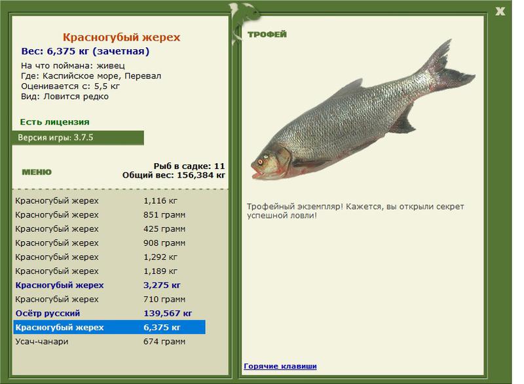The width and height of the screenshot is (524, 384).
Task: Select Красногубый жерех 710 грамм row
Action: pos(109,299)
